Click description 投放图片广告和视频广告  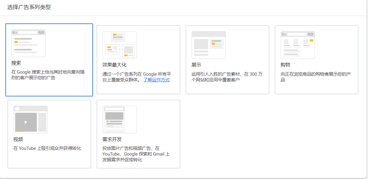(136, 154)
